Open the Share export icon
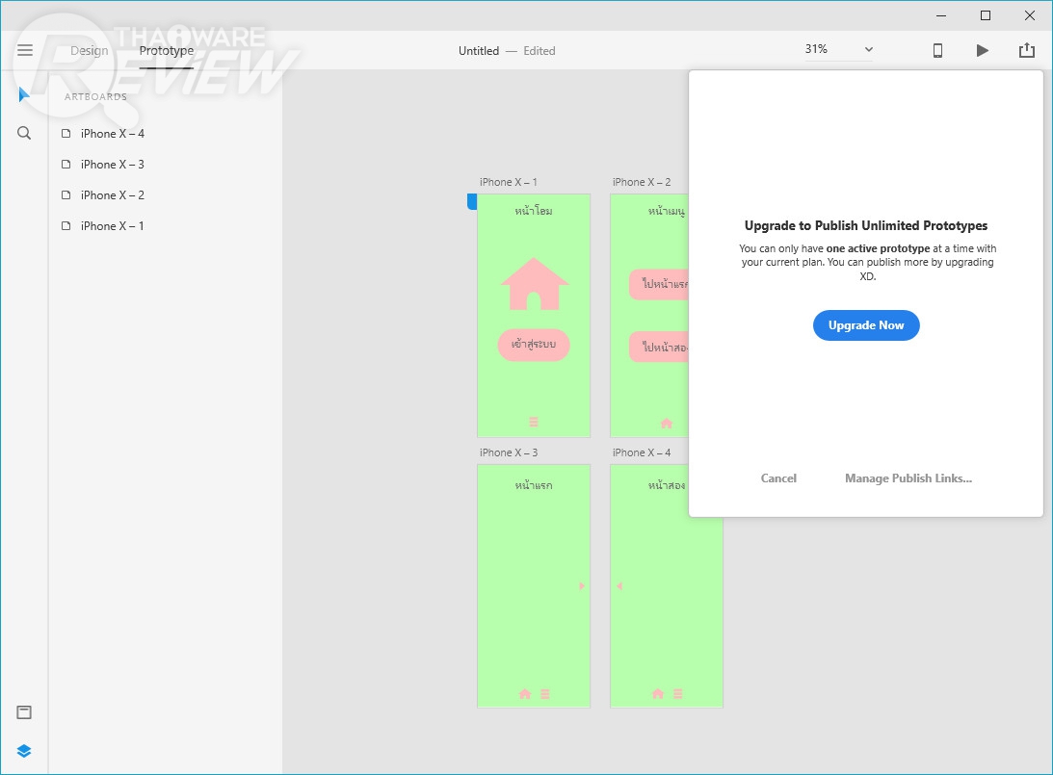Screen dimensions: 1053x775 1026,50
